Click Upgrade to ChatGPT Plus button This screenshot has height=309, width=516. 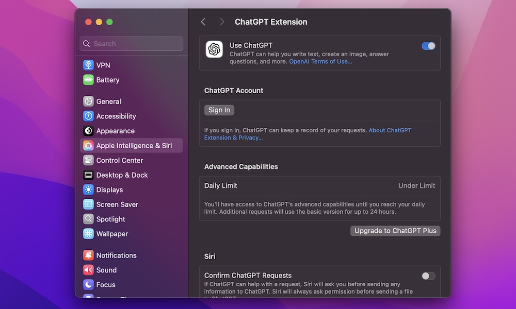[x=395, y=231]
